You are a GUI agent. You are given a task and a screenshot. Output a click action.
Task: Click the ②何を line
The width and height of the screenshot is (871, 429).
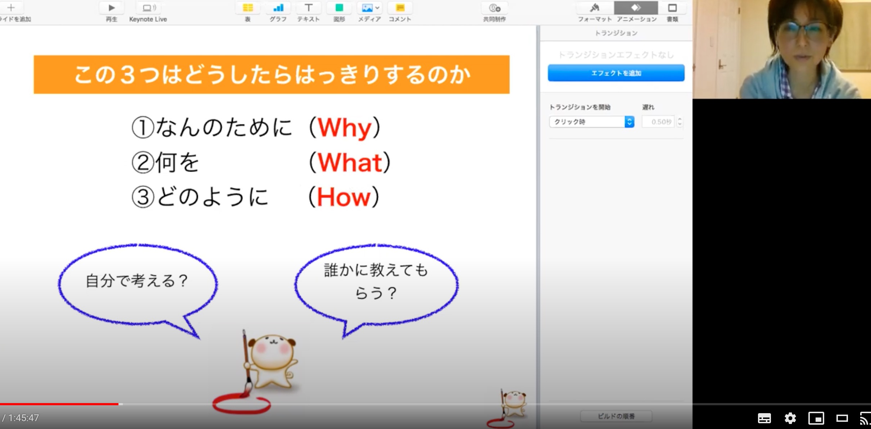click(166, 162)
